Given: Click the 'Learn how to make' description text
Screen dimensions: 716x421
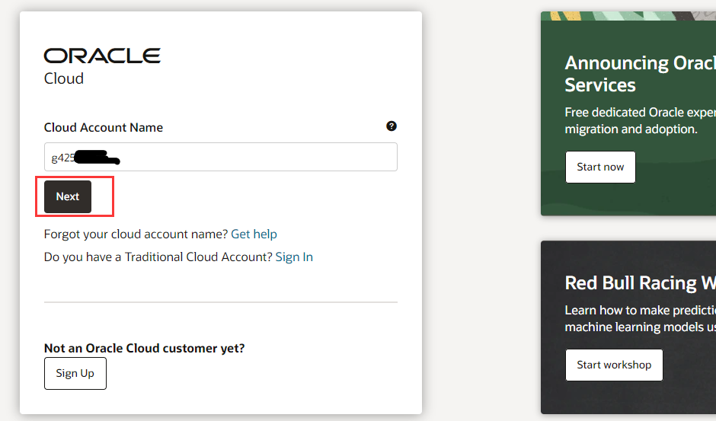Looking at the screenshot, I should point(640,319).
